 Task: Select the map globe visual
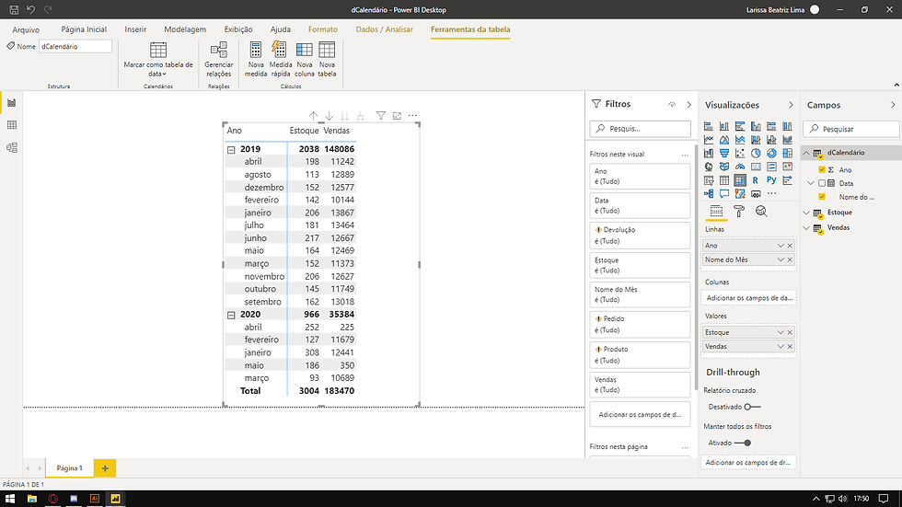(x=709, y=167)
